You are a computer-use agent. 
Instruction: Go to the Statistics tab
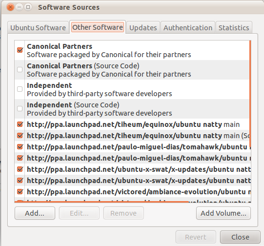[x=234, y=28]
